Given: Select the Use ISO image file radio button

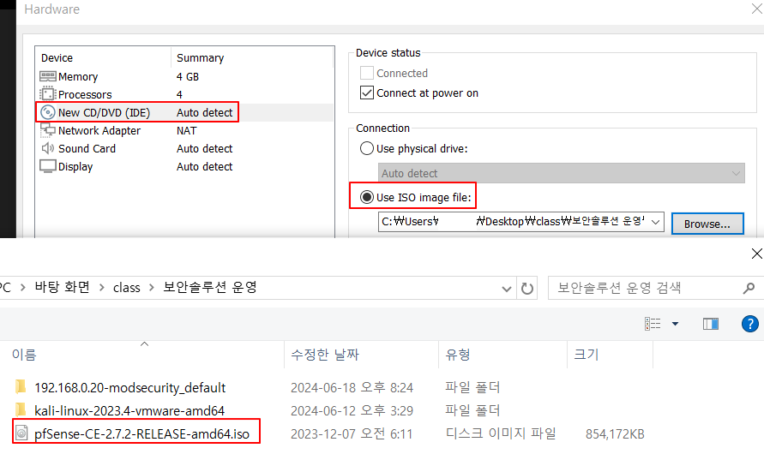Looking at the screenshot, I should (x=367, y=197).
